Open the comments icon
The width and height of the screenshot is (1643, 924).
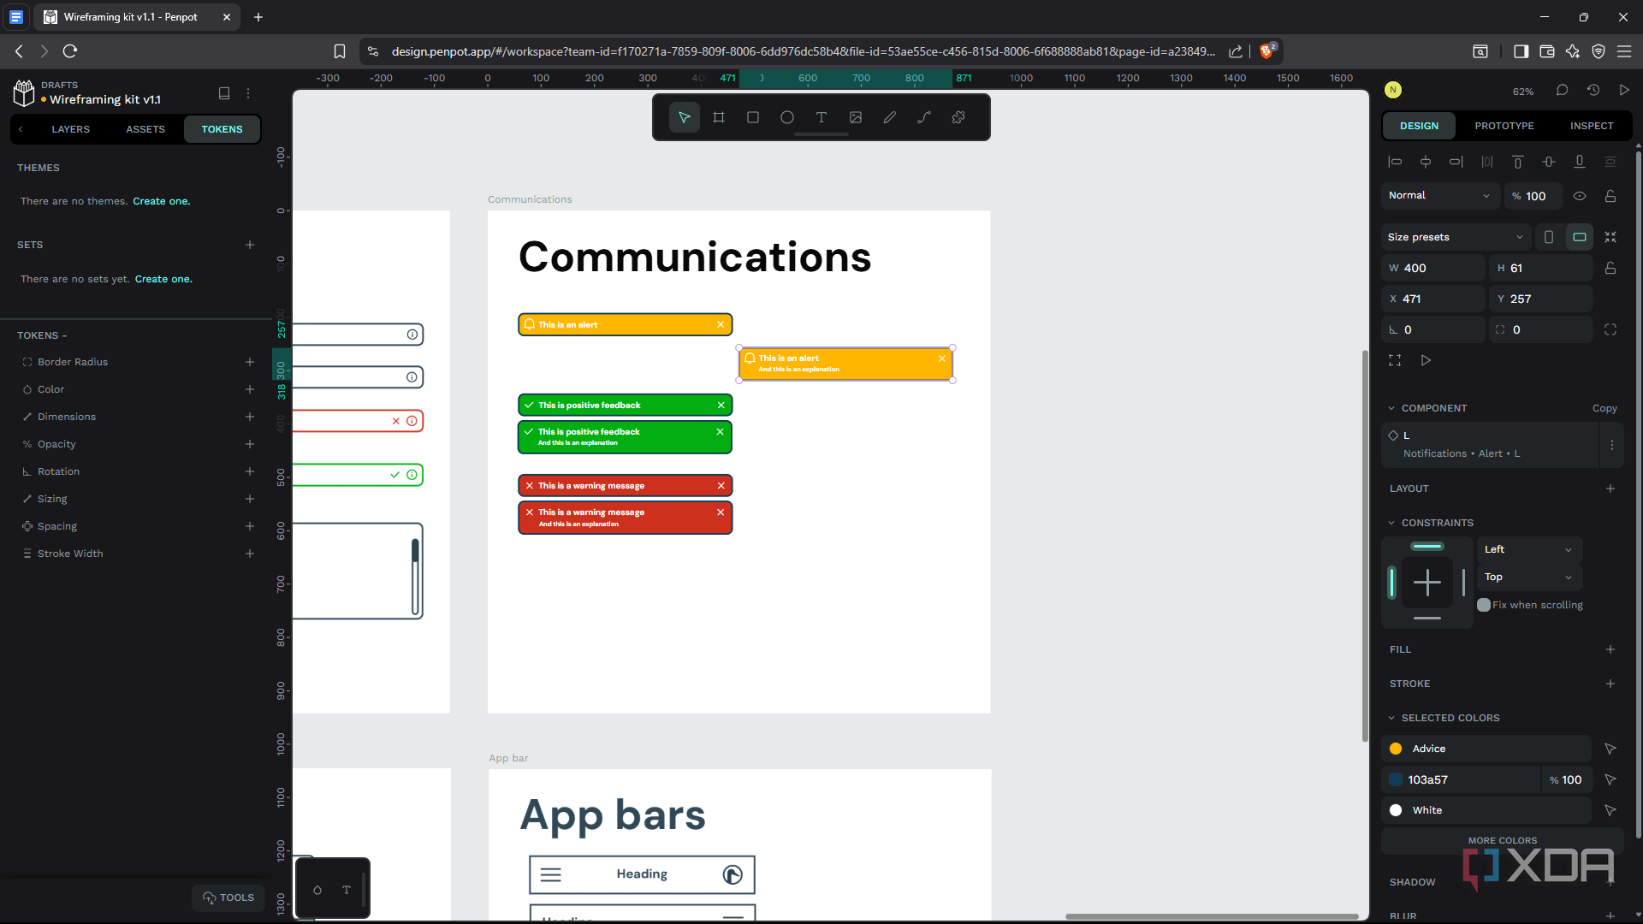point(1562,90)
